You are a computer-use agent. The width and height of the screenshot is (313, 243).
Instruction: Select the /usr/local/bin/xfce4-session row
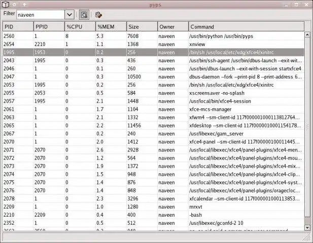[x=153, y=101]
